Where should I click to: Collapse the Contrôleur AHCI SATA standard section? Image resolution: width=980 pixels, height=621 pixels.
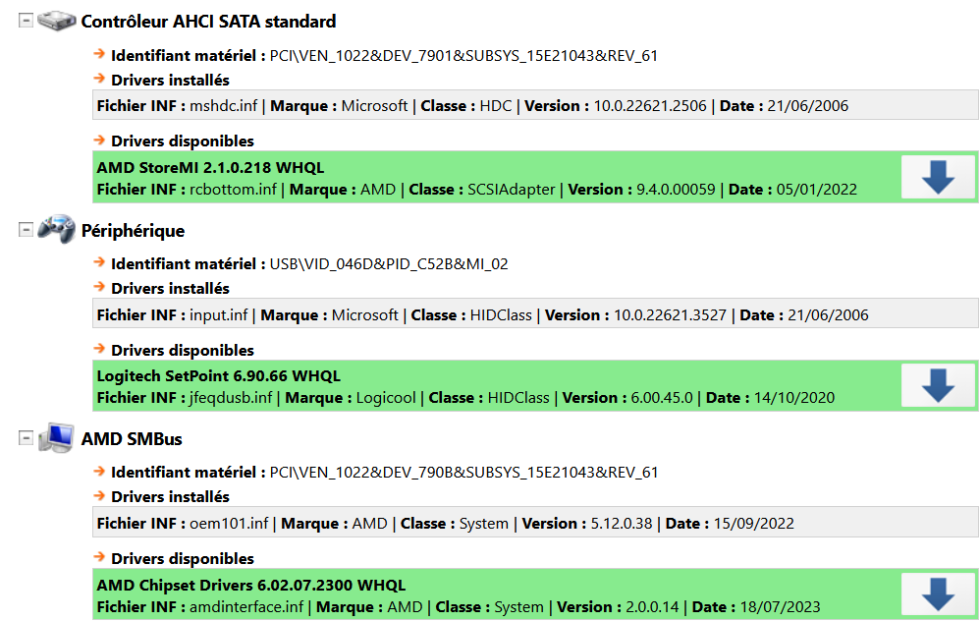click(26, 21)
